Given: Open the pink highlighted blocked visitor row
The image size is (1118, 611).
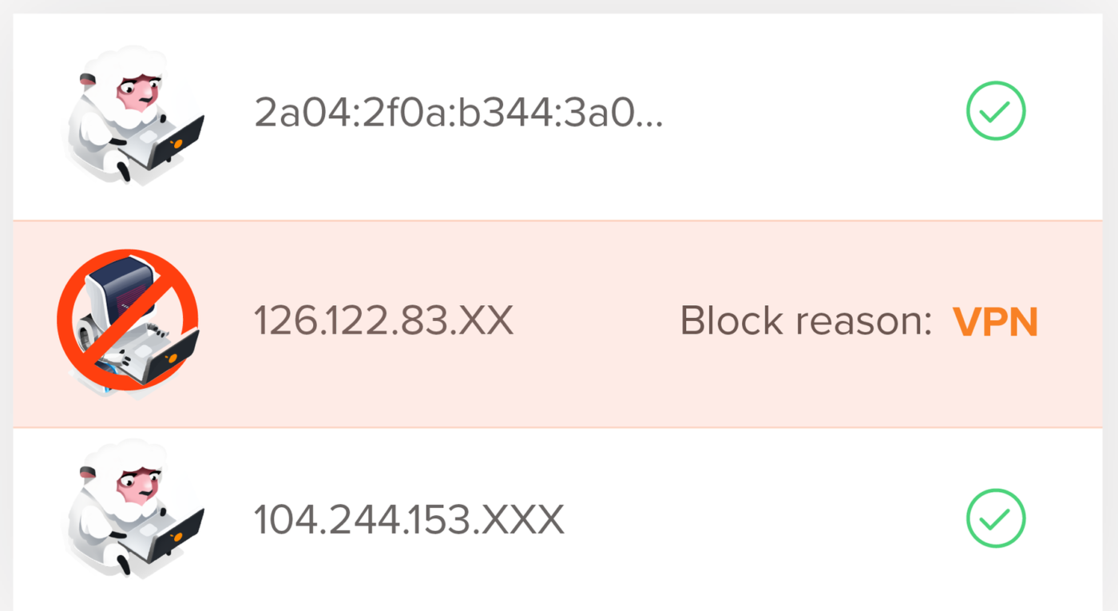Looking at the screenshot, I should (559, 324).
